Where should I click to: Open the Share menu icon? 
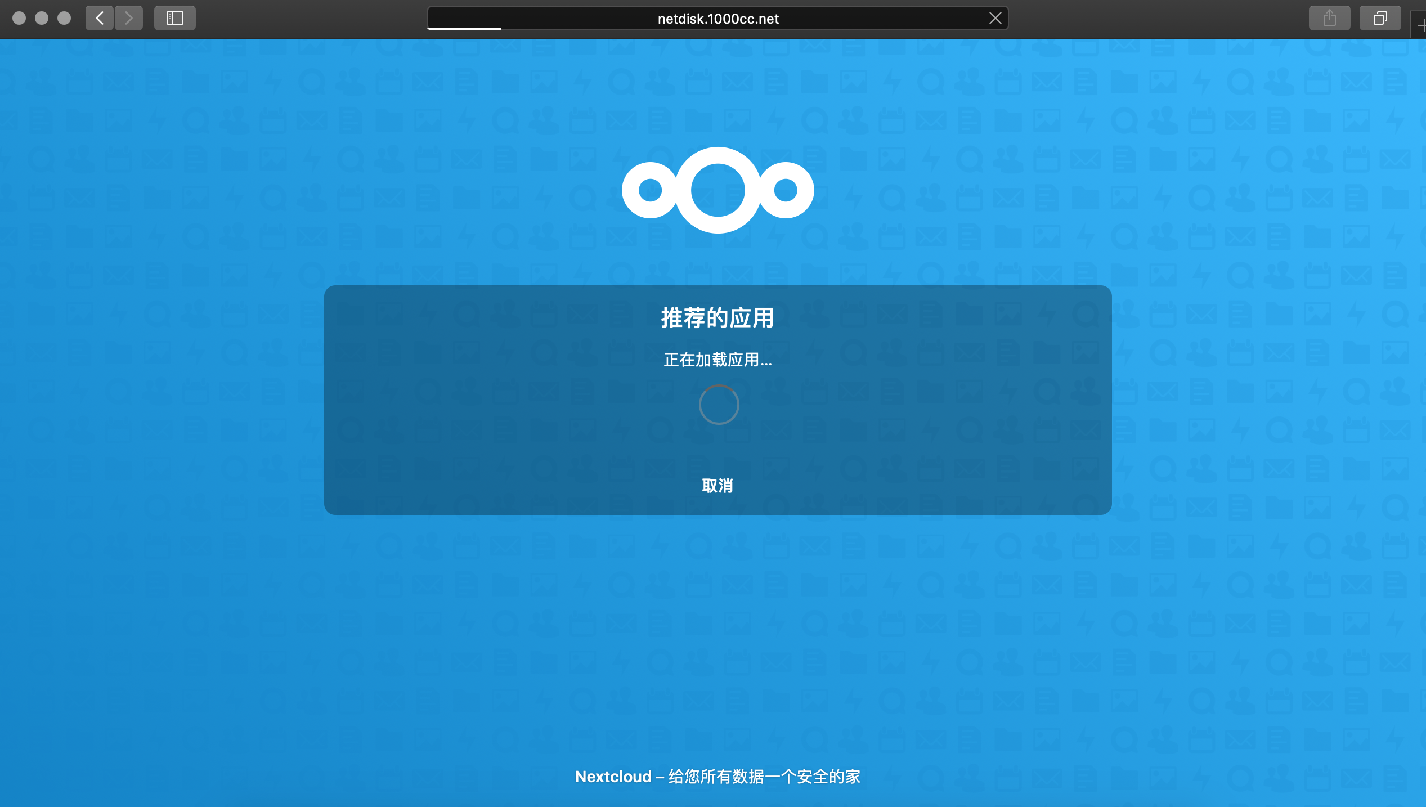tap(1329, 18)
